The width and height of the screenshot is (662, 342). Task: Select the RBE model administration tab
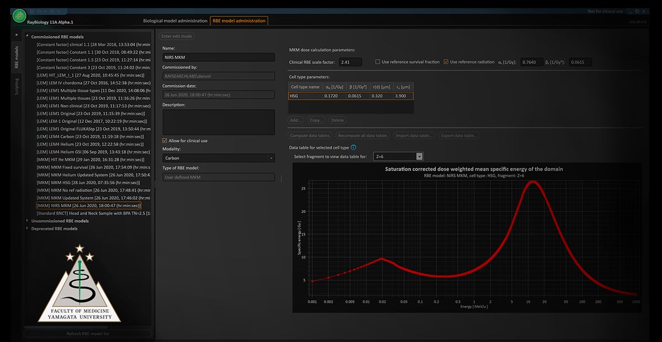239,21
